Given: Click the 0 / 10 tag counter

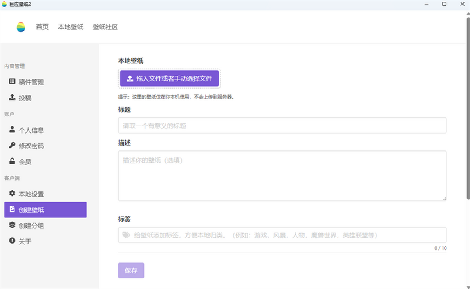Looking at the screenshot, I should [x=440, y=248].
